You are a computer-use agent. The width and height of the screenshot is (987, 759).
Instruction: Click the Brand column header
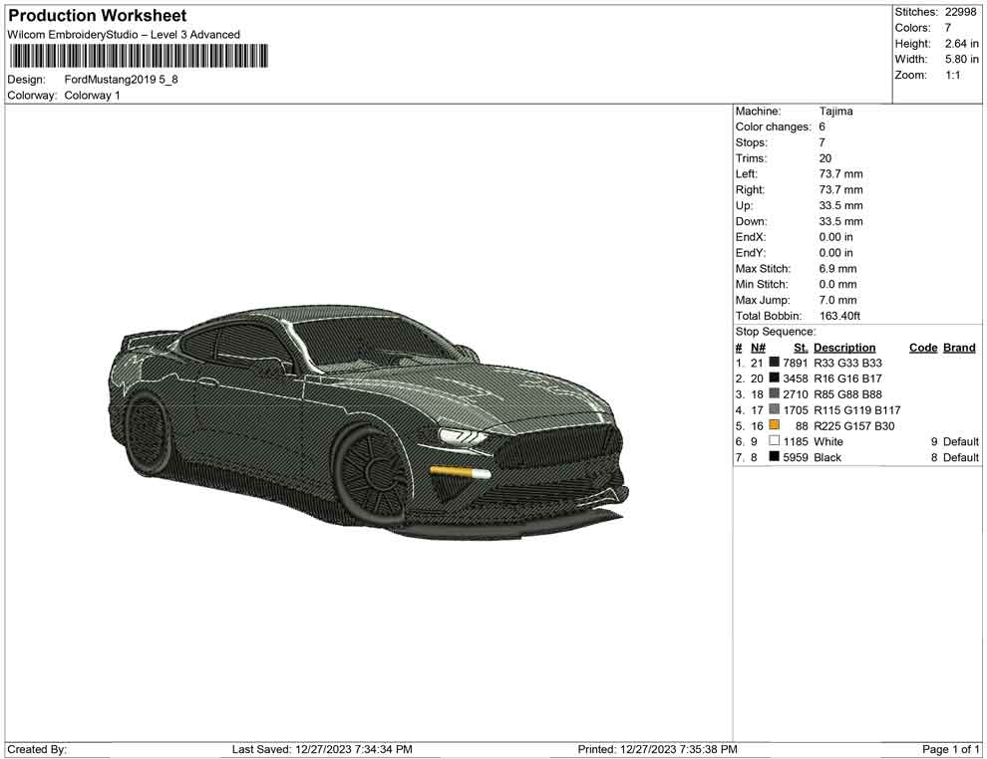point(959,348)
